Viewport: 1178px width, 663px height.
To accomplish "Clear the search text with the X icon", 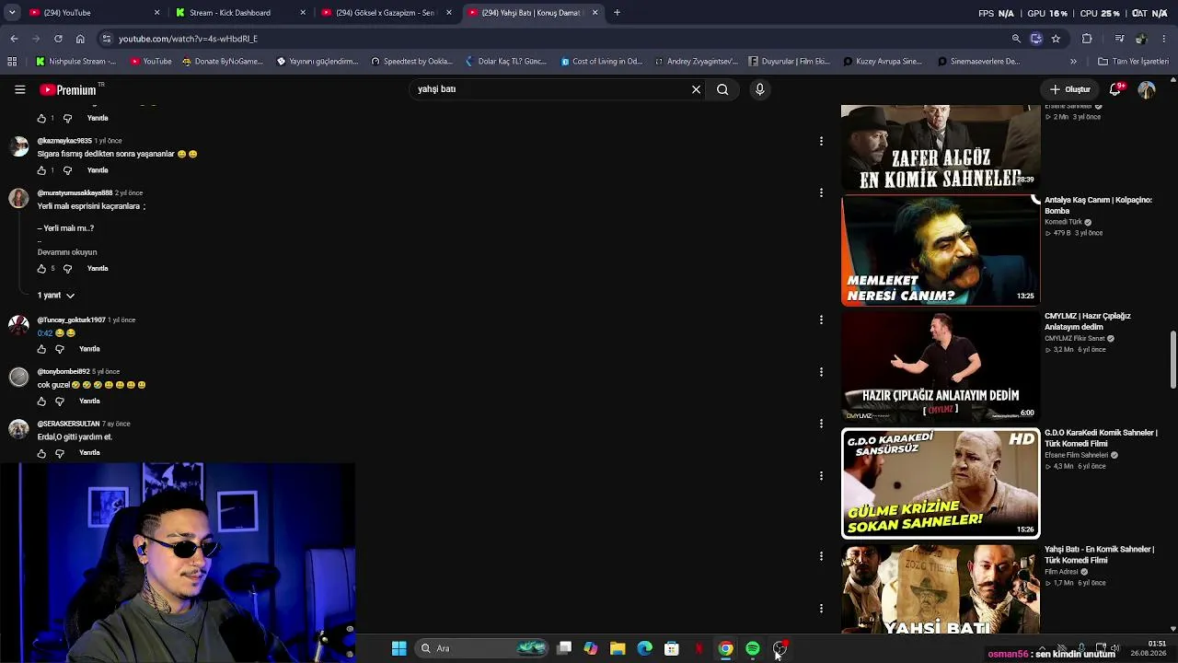I will [x=696, y=89].
